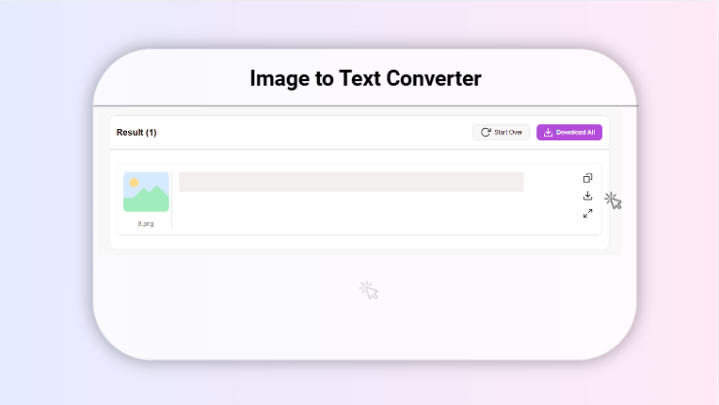Screen dimensions: 719x405
Task: Click the circular refresh arrow in Start Over
Action: [486, 133]
